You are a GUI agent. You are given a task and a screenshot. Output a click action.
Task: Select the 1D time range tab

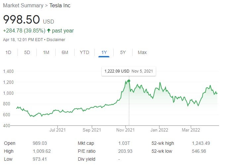[9, 52]
